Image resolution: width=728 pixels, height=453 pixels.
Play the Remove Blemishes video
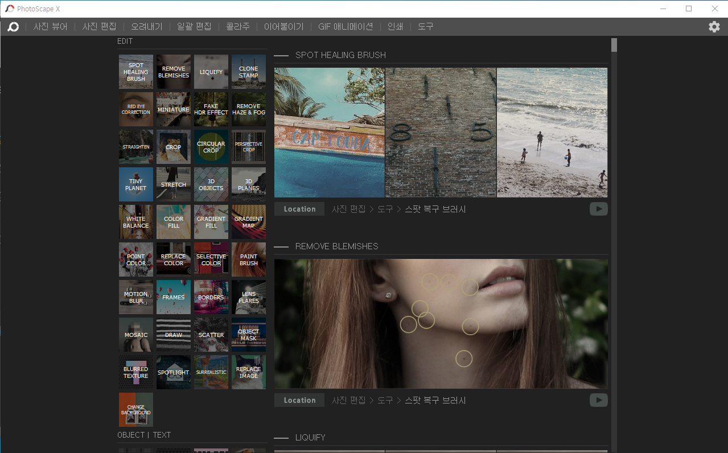click(x=598, y=400)
